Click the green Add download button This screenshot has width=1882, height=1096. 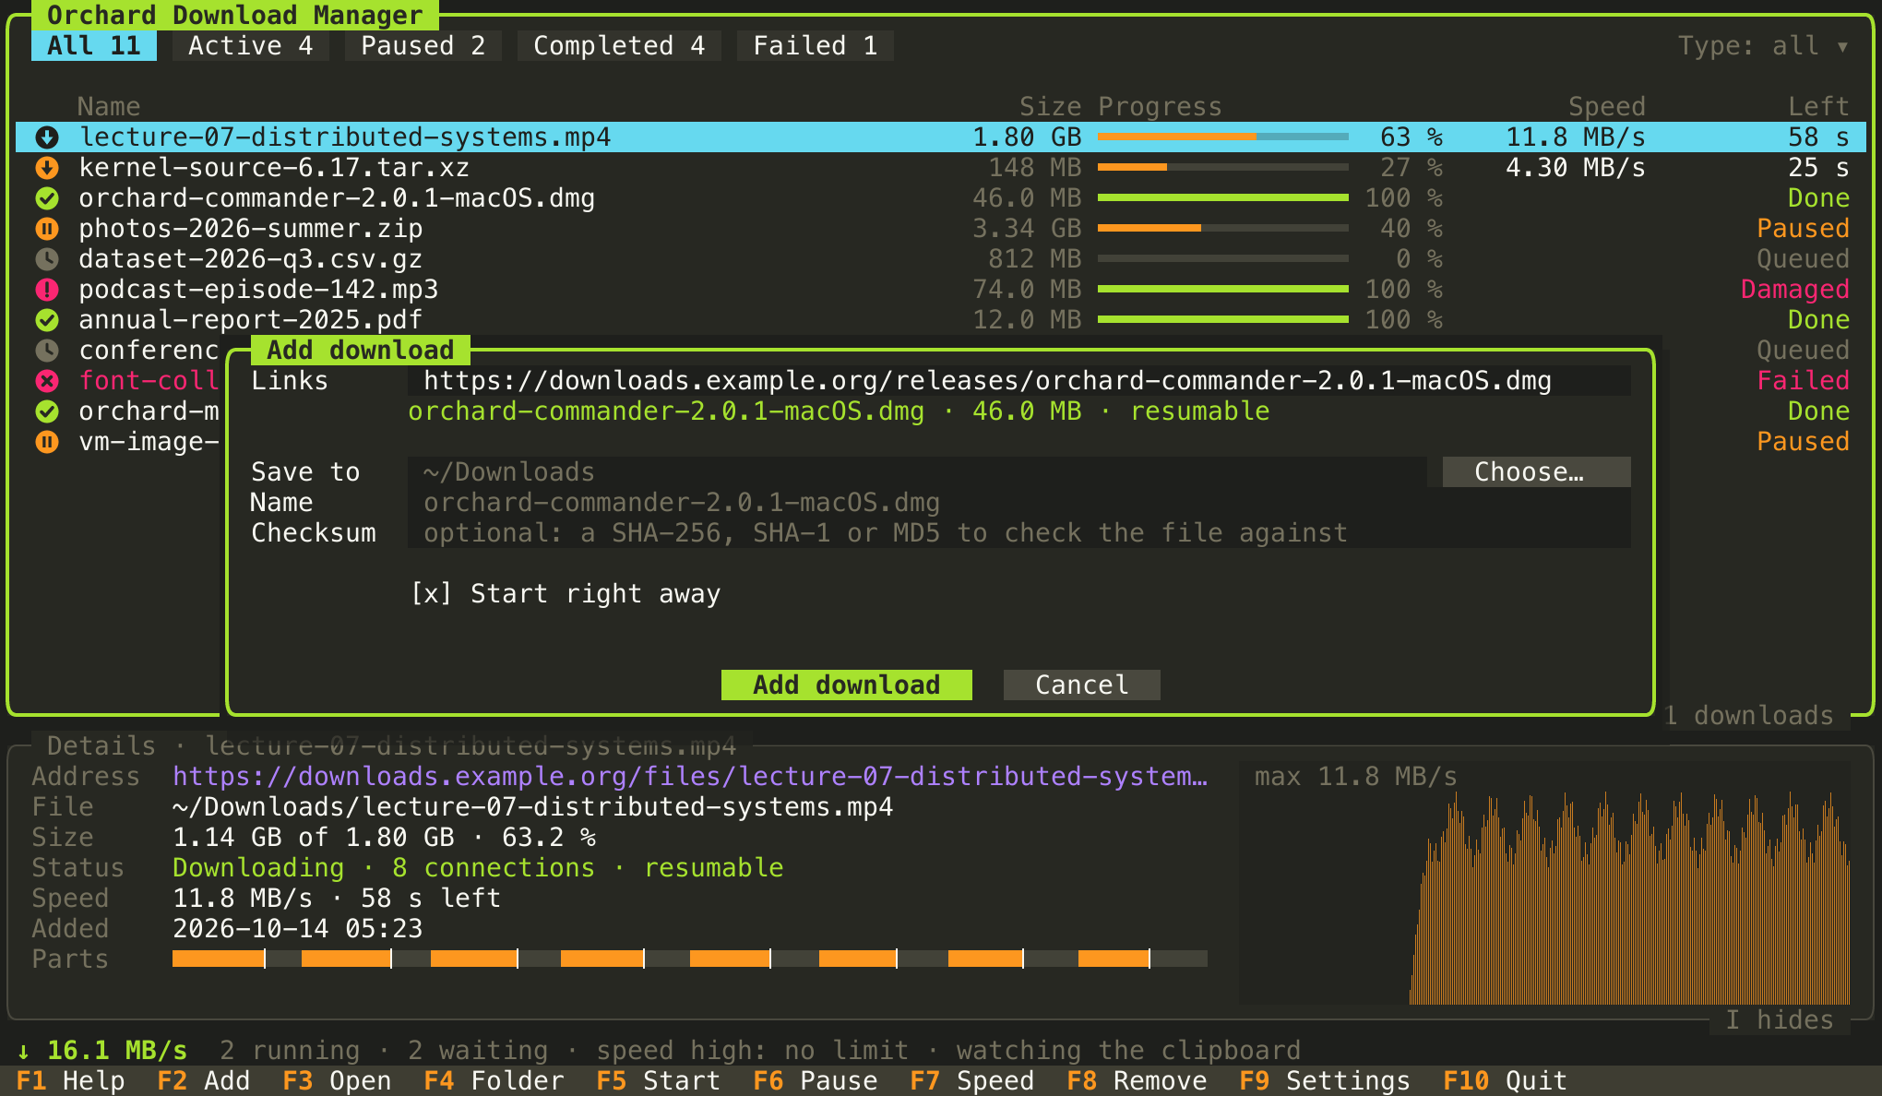point(847,685)
